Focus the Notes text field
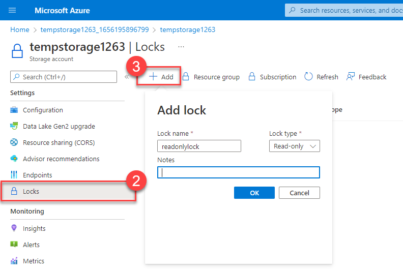403x271 pixels. [239, 172]
